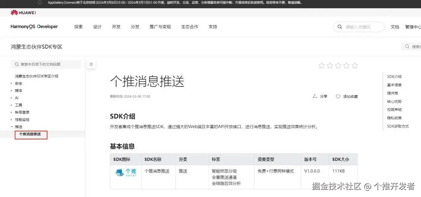Screen dimensions: 421x197
Task: Rate the page with the first star
Action: point(321,65)
